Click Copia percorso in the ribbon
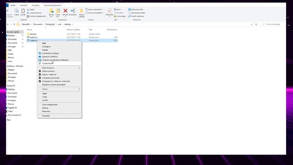 (x=34, y=13)
